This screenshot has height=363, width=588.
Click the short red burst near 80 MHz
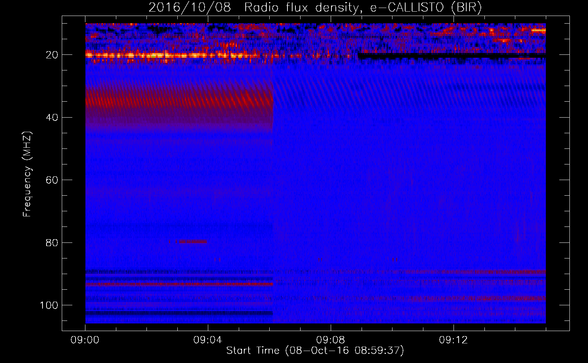(193, 241)
